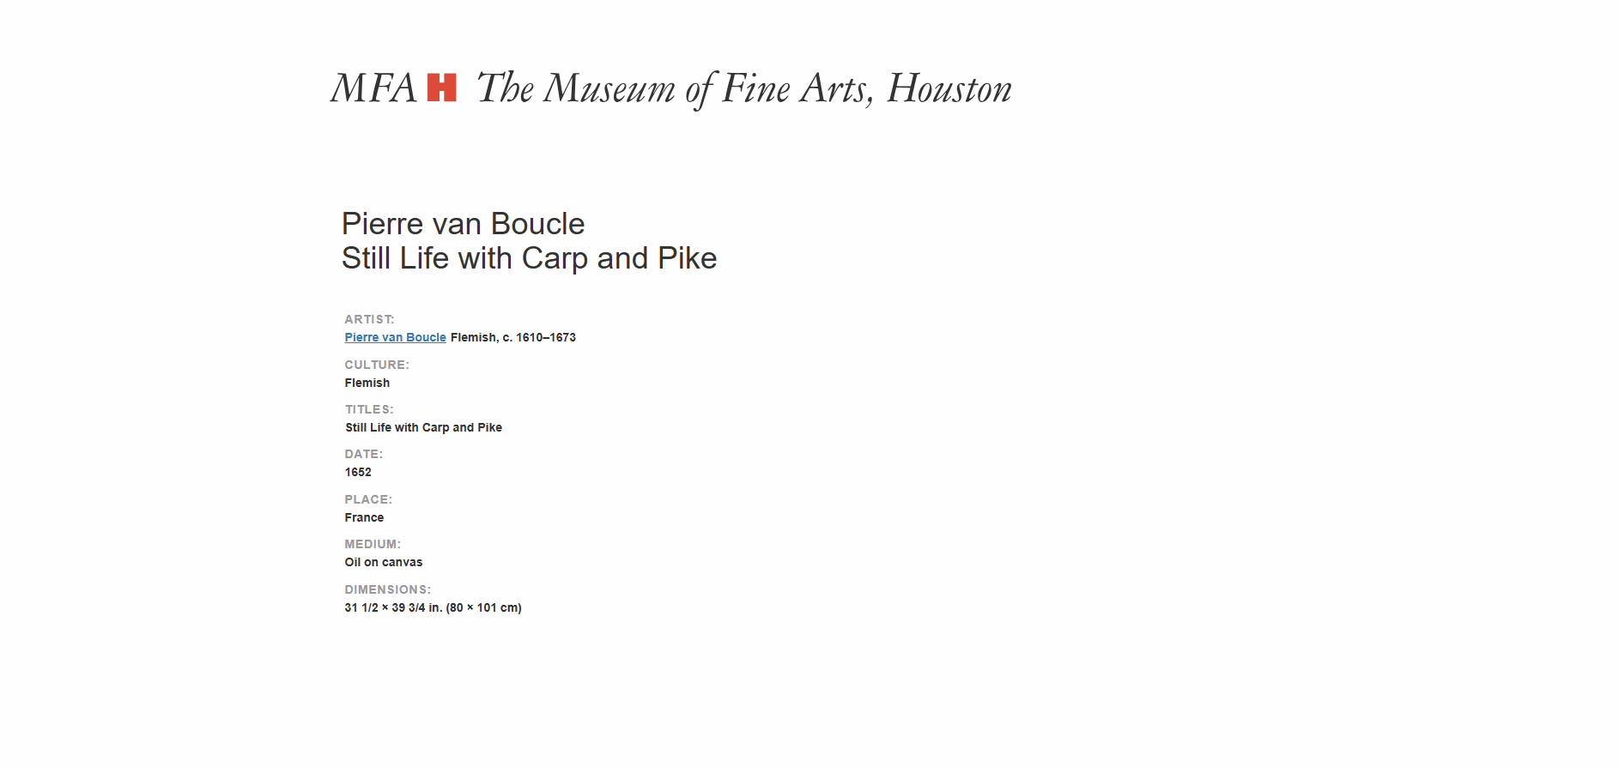Click the 31 1/2 × 39 3/4 in. dimensions value
Viewport: 1619px width, 767px height.
click(x=433, y=607)
